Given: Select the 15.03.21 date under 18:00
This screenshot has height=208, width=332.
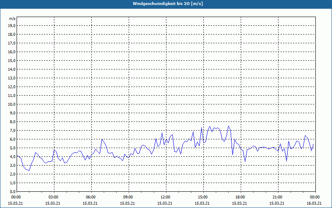Looking at the screenshot, I should click(239, 203).
